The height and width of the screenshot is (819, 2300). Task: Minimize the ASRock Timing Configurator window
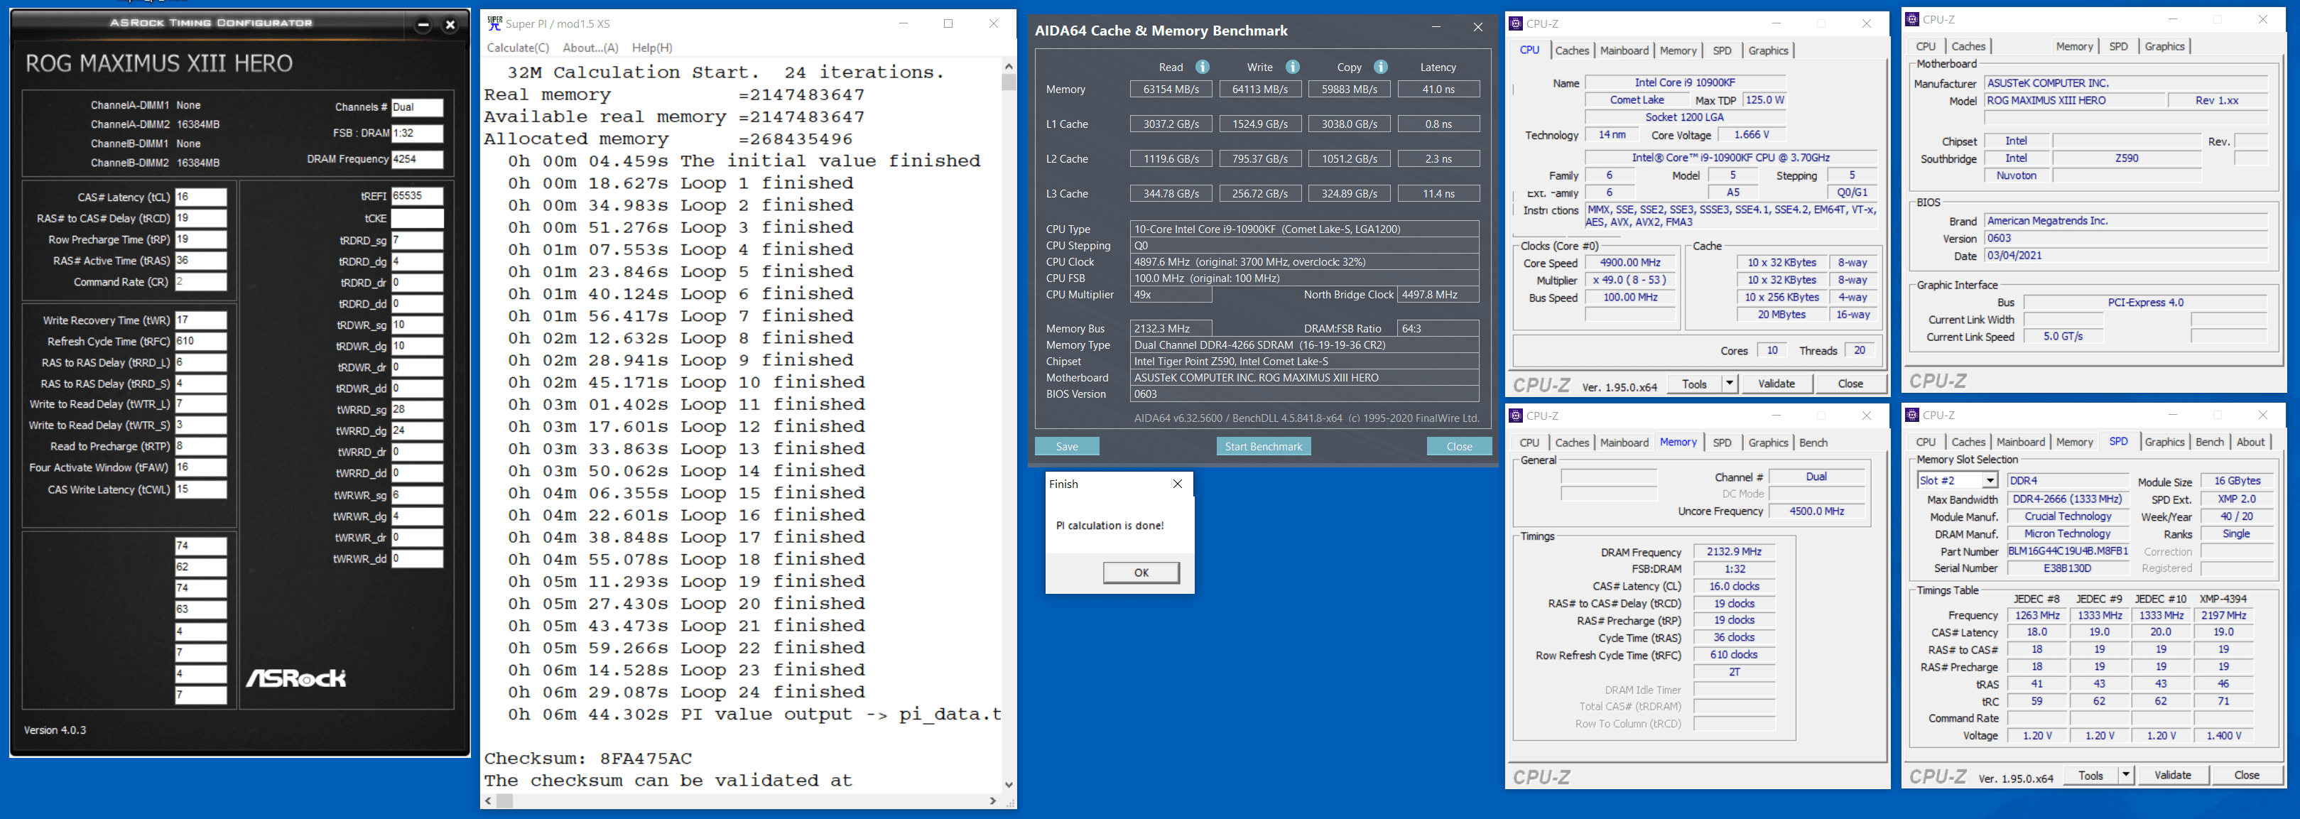pos(423,25)
